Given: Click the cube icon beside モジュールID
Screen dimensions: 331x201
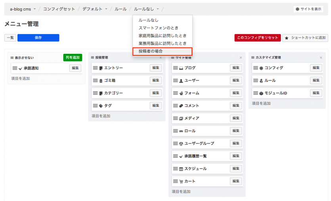Looking at the screenshot, I should (x=261, y=93).
